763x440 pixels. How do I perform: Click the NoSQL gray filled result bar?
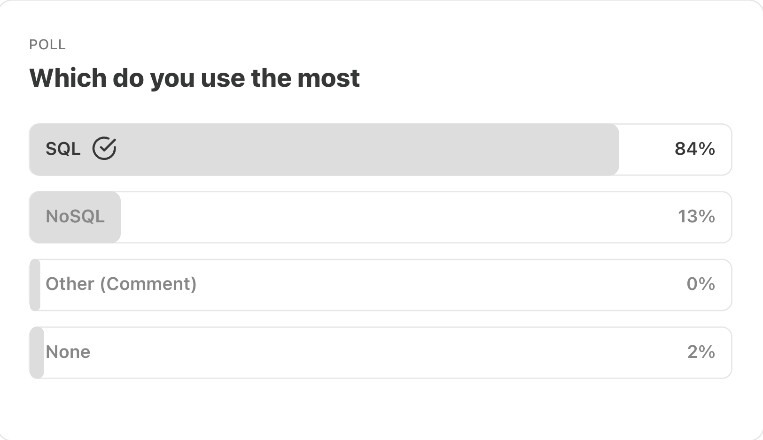click(75, 217)
